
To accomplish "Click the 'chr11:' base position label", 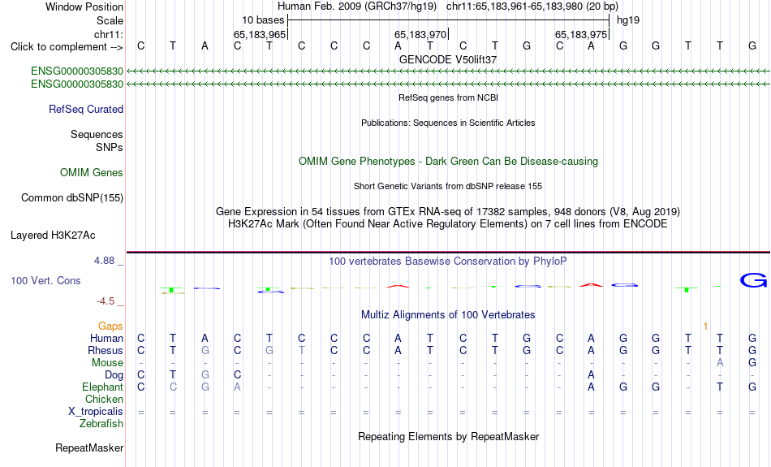I will point(108,34).
